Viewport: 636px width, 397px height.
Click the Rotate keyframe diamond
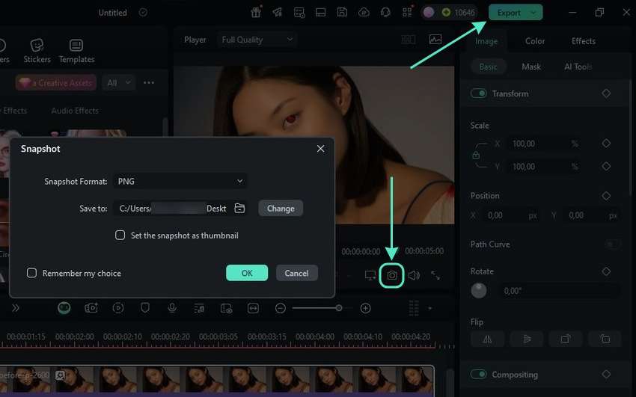pos(606,271)
